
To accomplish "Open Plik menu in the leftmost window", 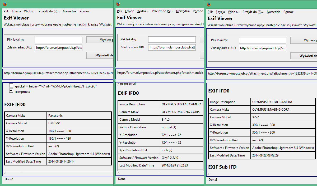I will coord(6,11).
